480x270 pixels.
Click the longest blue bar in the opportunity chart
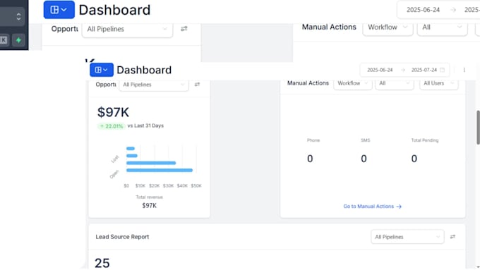point(160,171)
